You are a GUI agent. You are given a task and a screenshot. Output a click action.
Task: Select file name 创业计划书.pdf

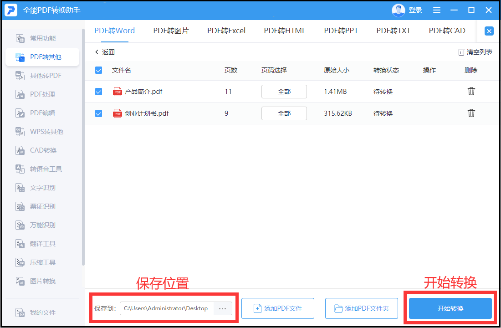coord(147,113)
